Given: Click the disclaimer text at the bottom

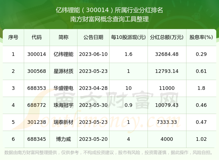Looking at the screenshot, I should coord(108,153).
